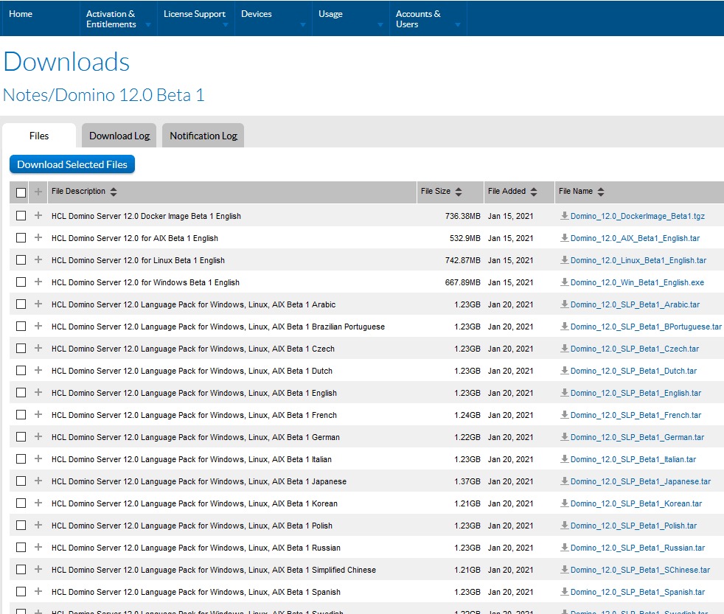Click download icon beside Domino_12.0_DockerImage_Beta1.tgz
The width and height of the screenshot is (724, 614).
point(564,216)
